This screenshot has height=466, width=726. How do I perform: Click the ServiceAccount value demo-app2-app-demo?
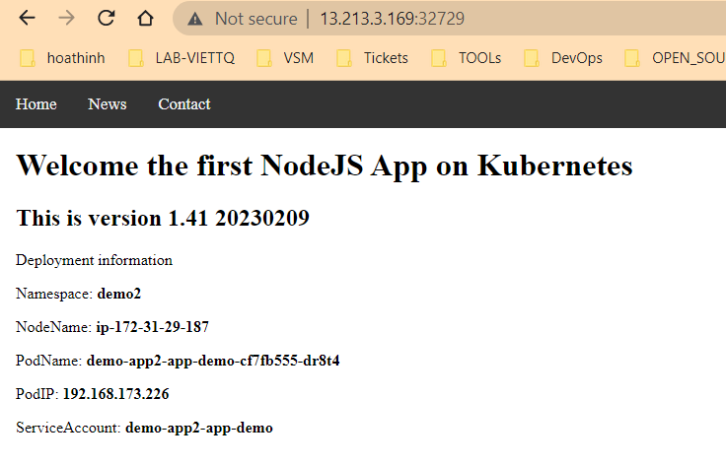[199, 429]
